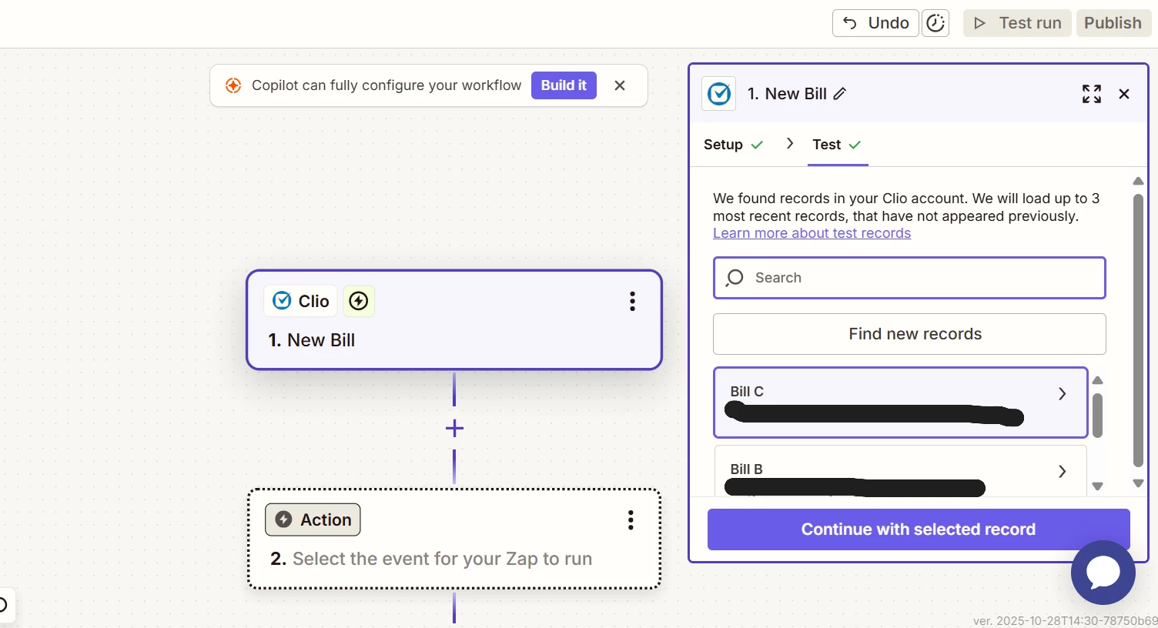Click chevron between Setup and Test
Screen dimensions: 1158x628
pos(790,143)
